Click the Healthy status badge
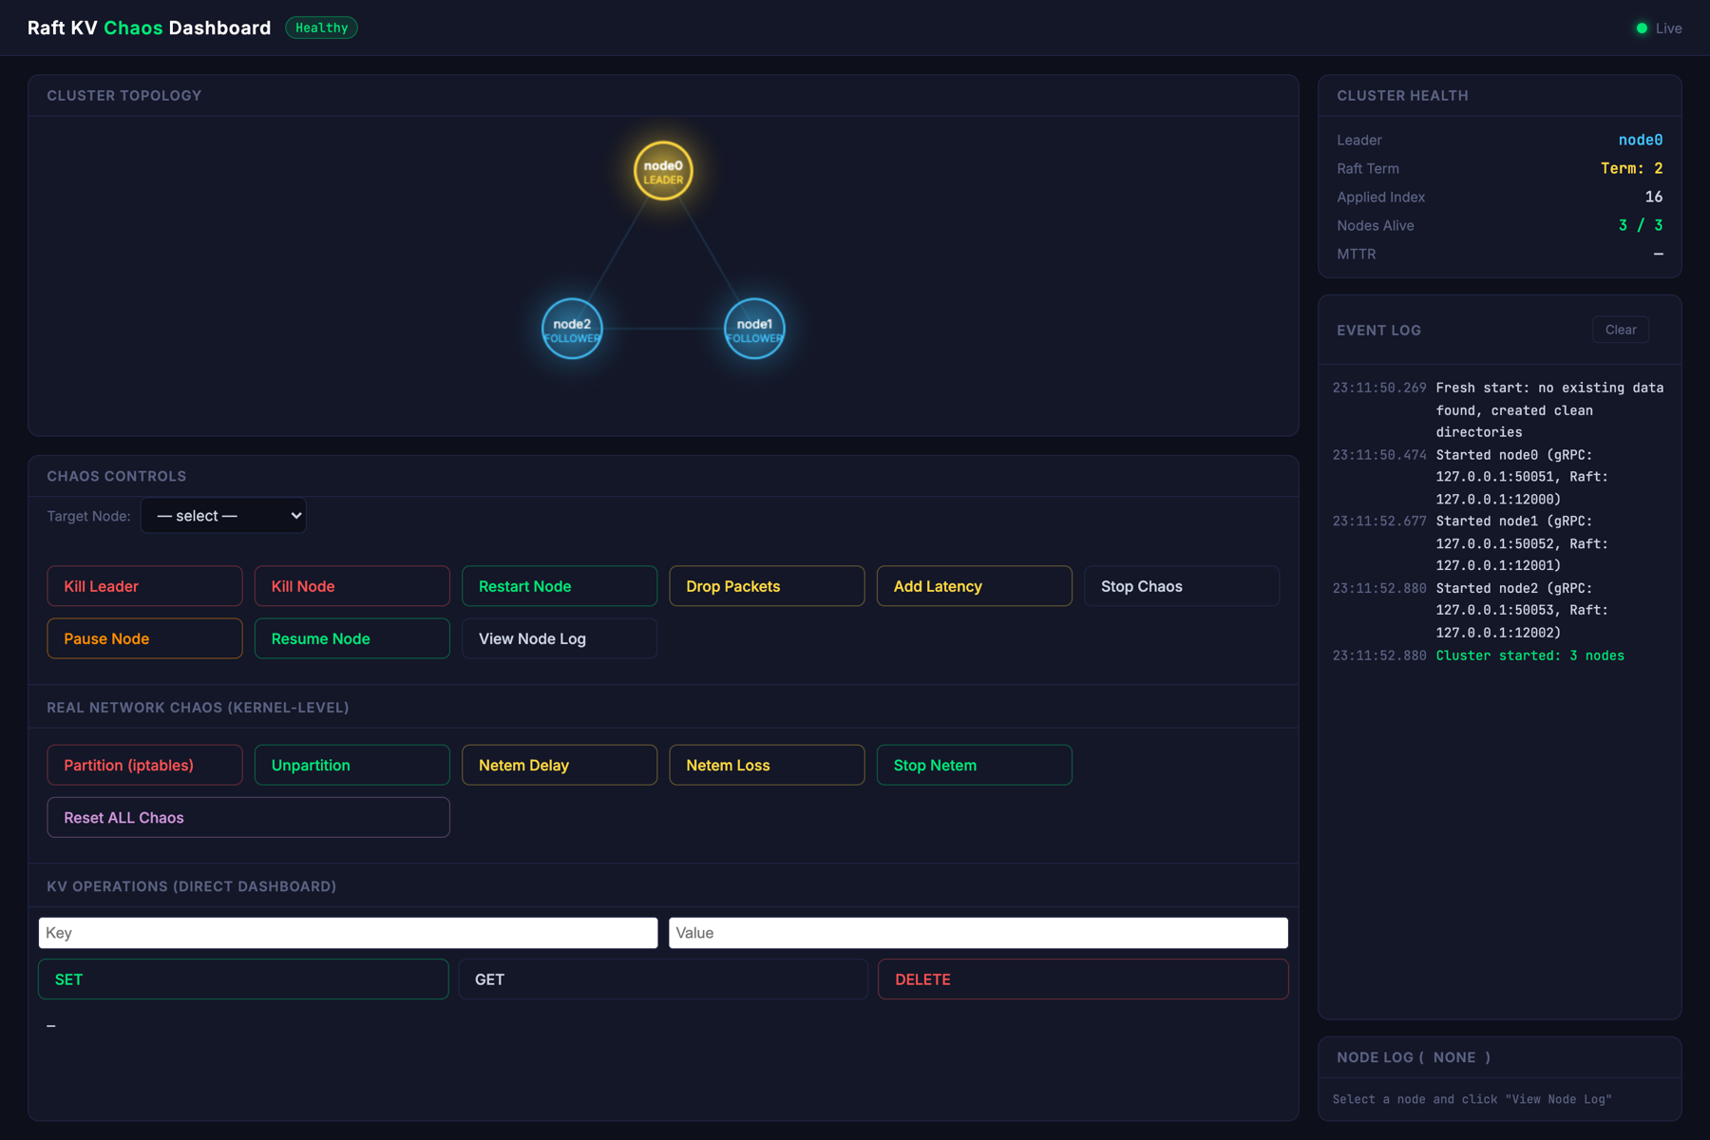The width and height of the screenshot is (1710, 1140). coord(321,28)
